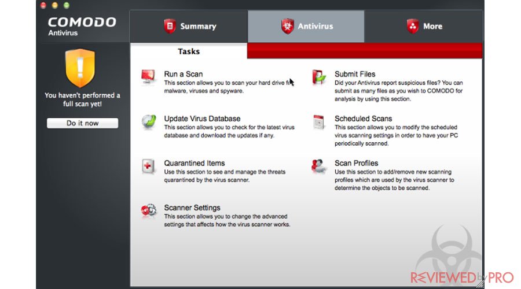Click the 'You haven't performed a full scan yet!' message
The height and width of the screenshot is (289, 521).
click(x=82, y=99)
